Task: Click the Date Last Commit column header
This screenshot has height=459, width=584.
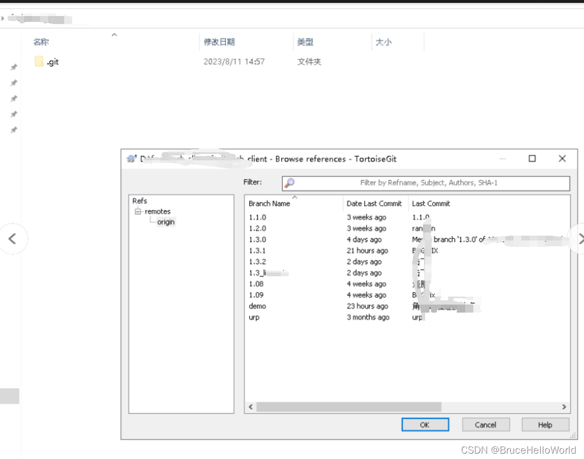Action: pyautogui.click(x=375, y=203)
